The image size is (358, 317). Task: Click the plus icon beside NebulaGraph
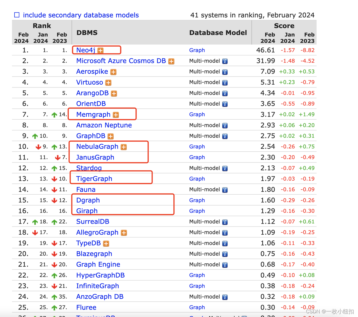coord(124,147)
